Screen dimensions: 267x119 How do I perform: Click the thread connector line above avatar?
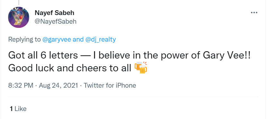point(19,2)
